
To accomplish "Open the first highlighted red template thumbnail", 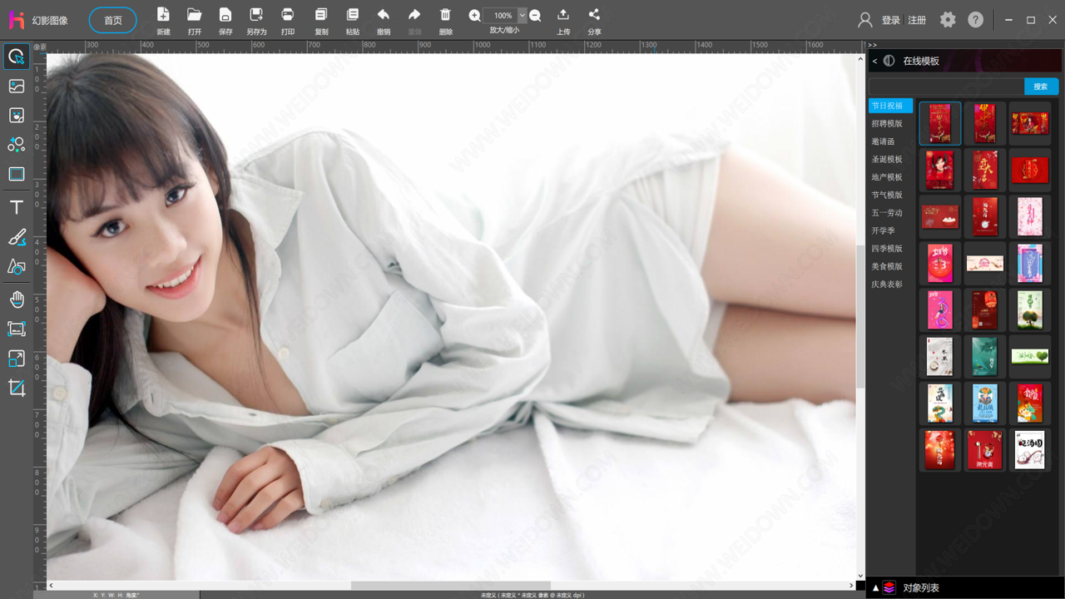I will (940, 124).
